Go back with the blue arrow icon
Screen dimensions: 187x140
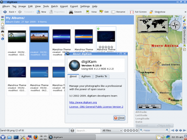[x=5, y=12]
